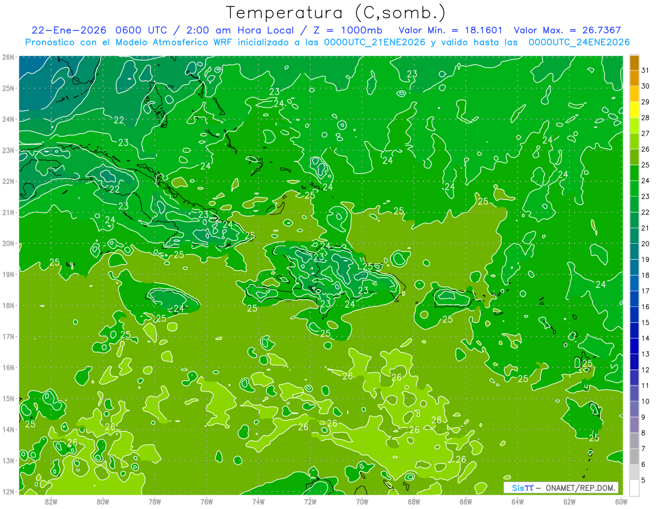Click 'Valor Max. = 26.7367' value
The height and width of the screenshot is (509, 660).
568,30
